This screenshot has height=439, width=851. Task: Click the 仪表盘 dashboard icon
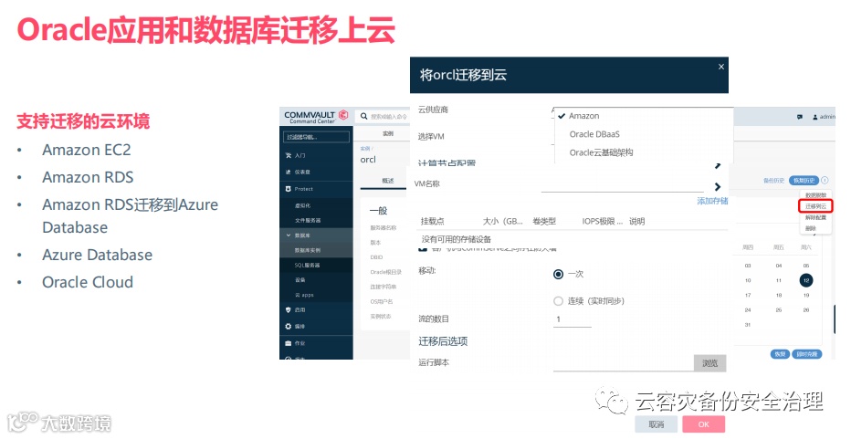tap(289, 172)
